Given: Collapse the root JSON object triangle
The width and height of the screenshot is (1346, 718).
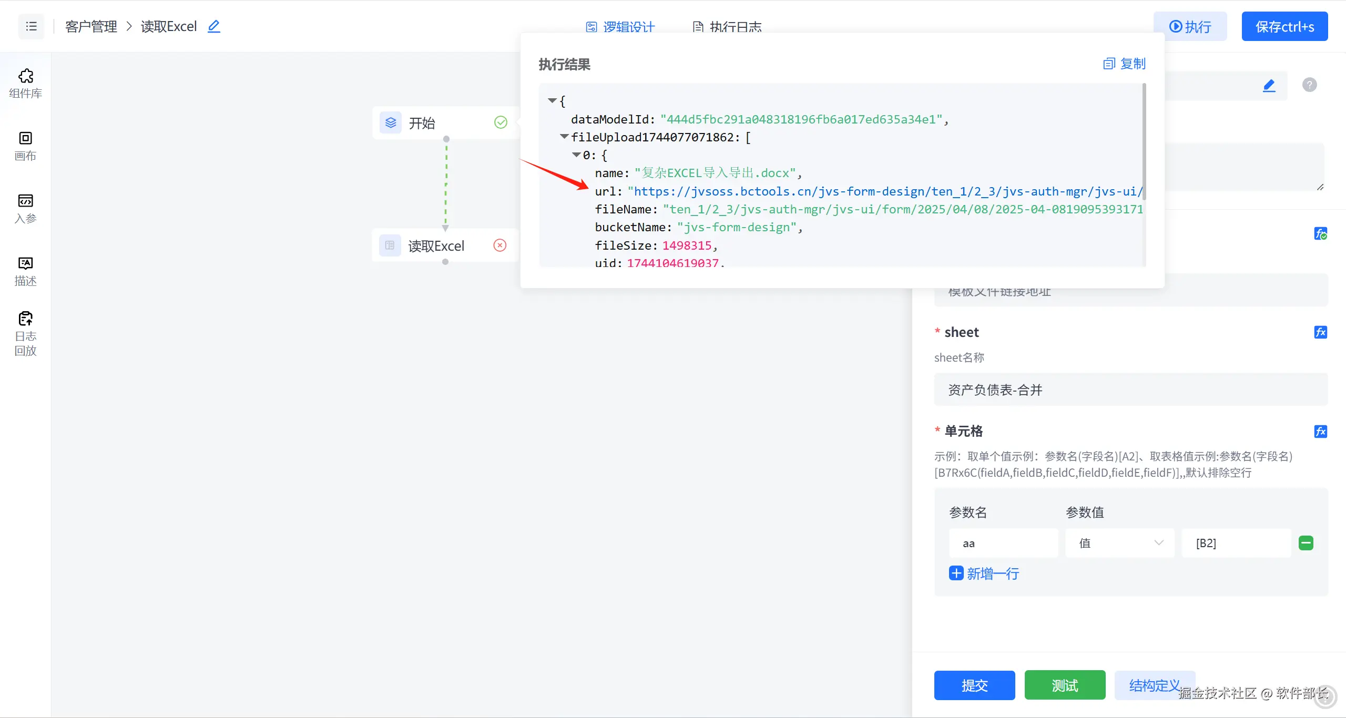Looking at the screenshot, I should 552,100.
